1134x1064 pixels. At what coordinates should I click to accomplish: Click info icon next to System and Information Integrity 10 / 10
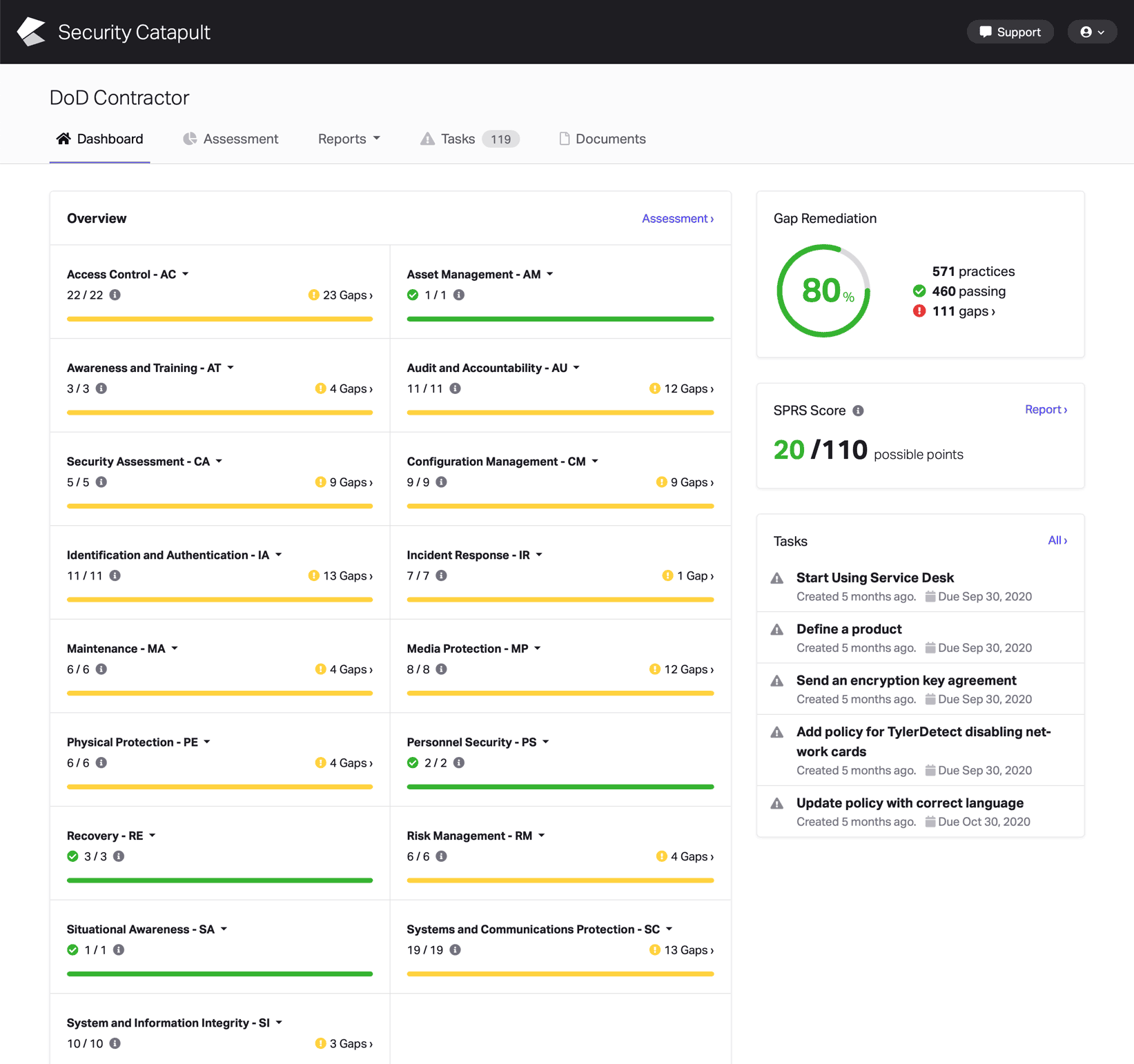click(115, 1043)
